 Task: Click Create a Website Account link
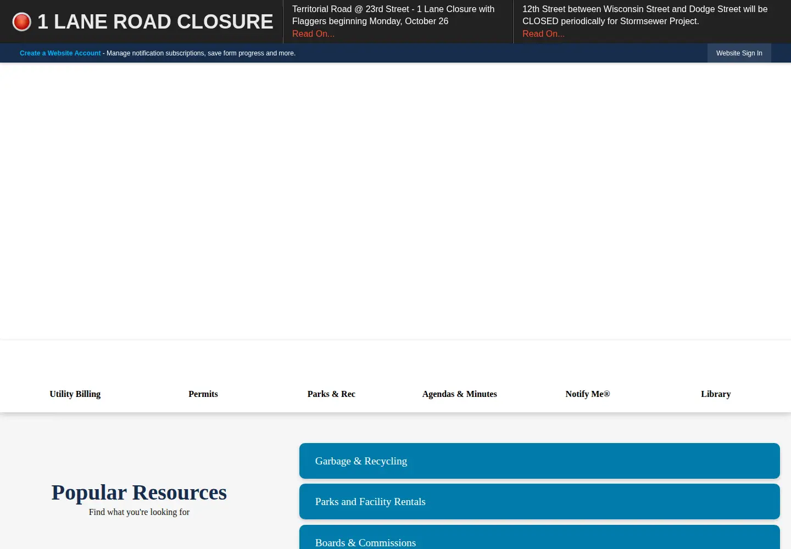click(x=60, y=53)
